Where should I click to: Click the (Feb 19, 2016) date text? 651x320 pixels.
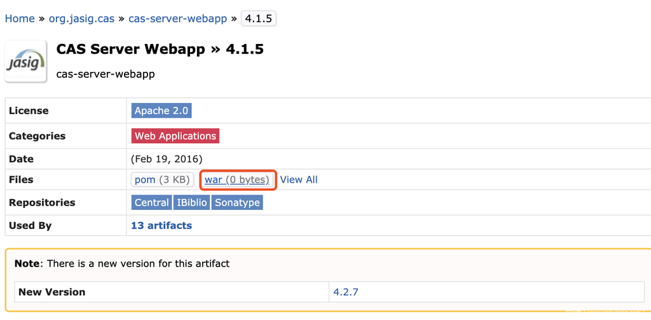(167, 159)
